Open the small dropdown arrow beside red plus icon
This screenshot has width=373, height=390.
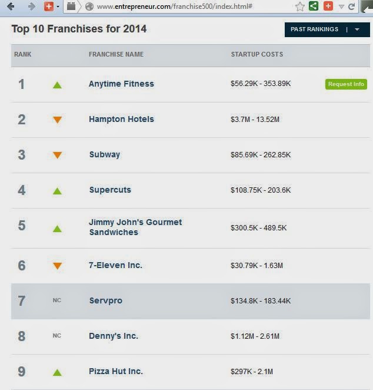[x=58, y=6]
